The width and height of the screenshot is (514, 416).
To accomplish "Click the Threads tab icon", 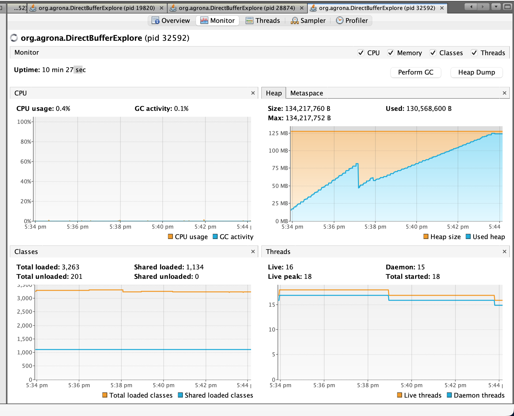I will click(x=249, y=21).
